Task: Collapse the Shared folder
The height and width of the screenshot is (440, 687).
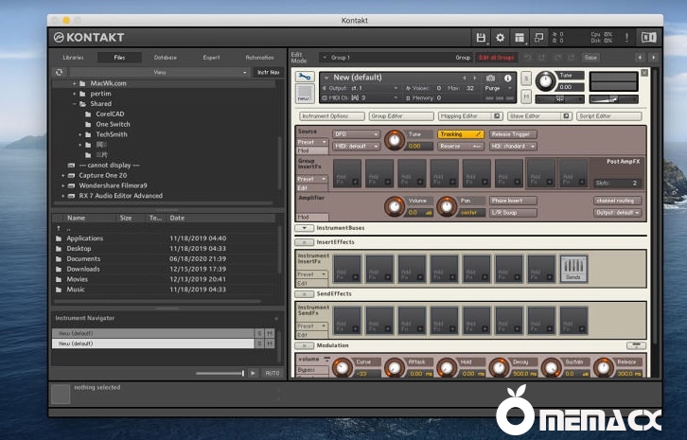Action: tap(75, 104)
